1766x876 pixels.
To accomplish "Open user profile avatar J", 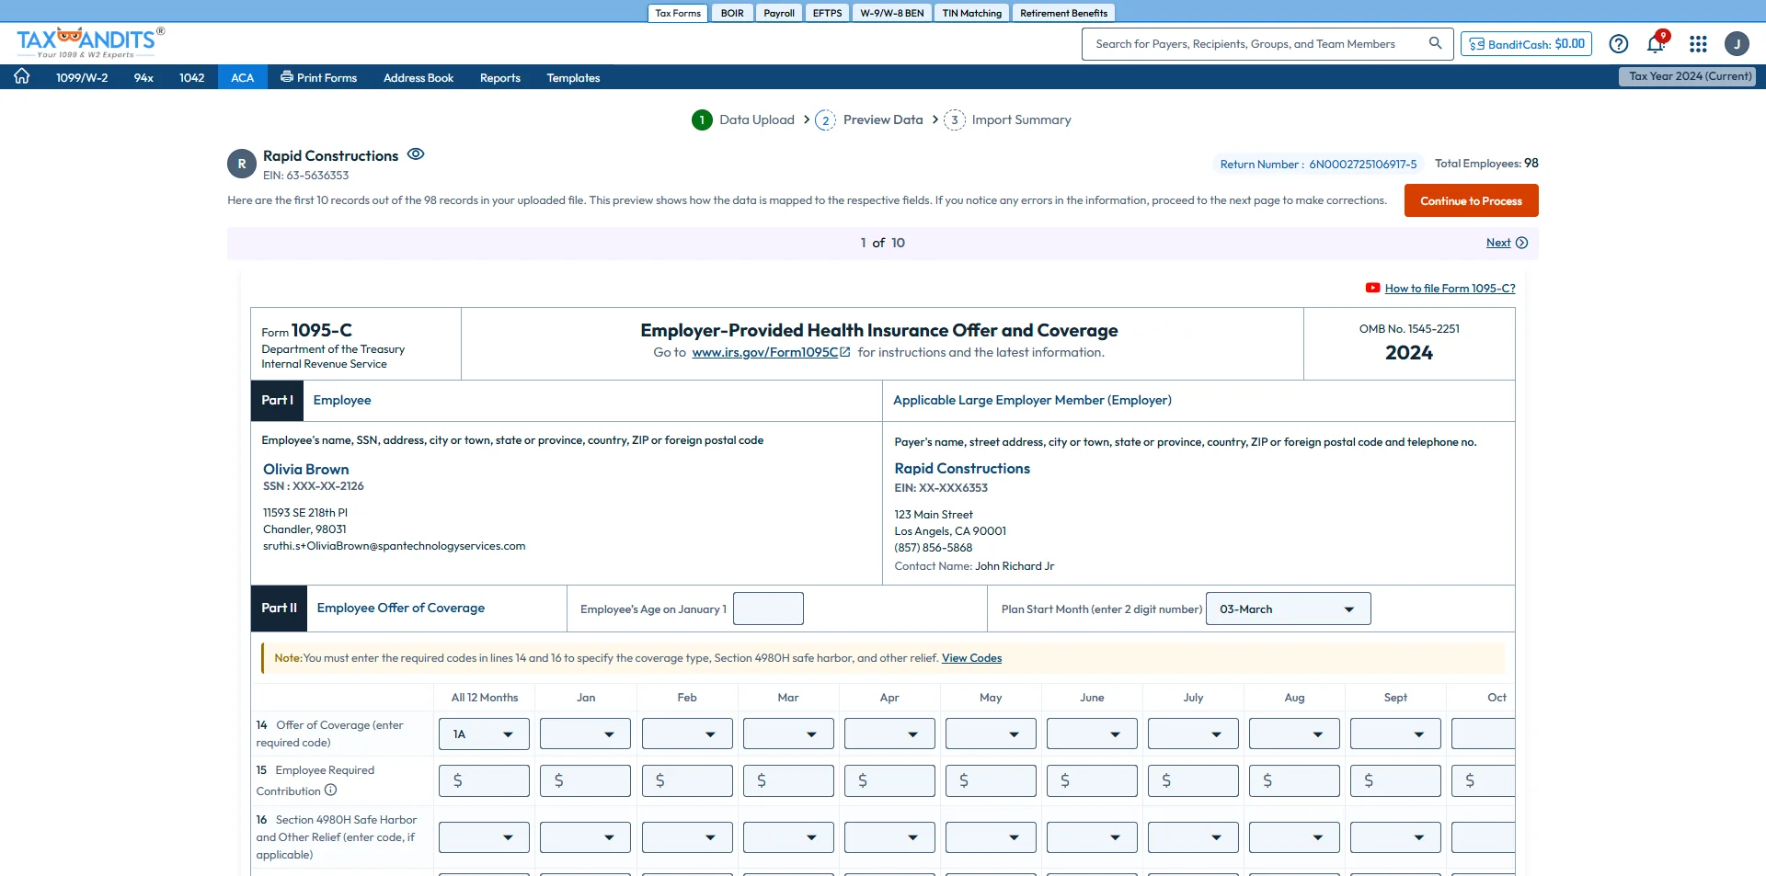I will click(x=1737, y=43).
